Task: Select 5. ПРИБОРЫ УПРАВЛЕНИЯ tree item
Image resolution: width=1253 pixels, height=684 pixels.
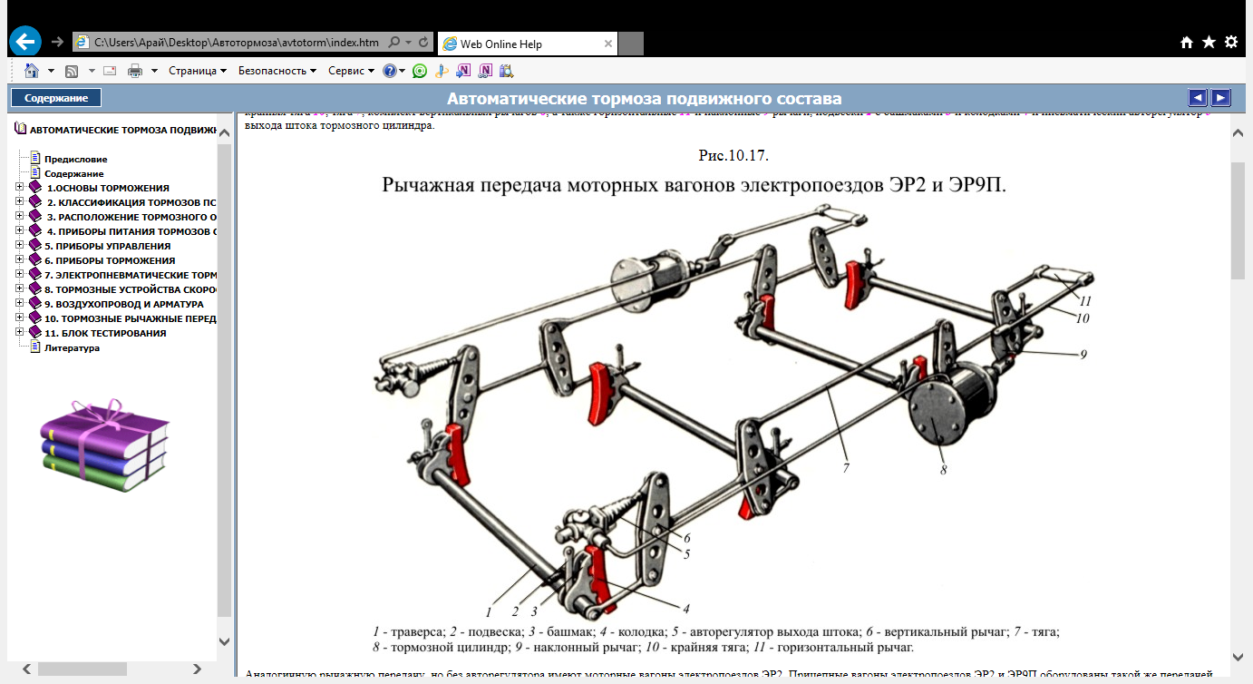Action: point(107,246)
